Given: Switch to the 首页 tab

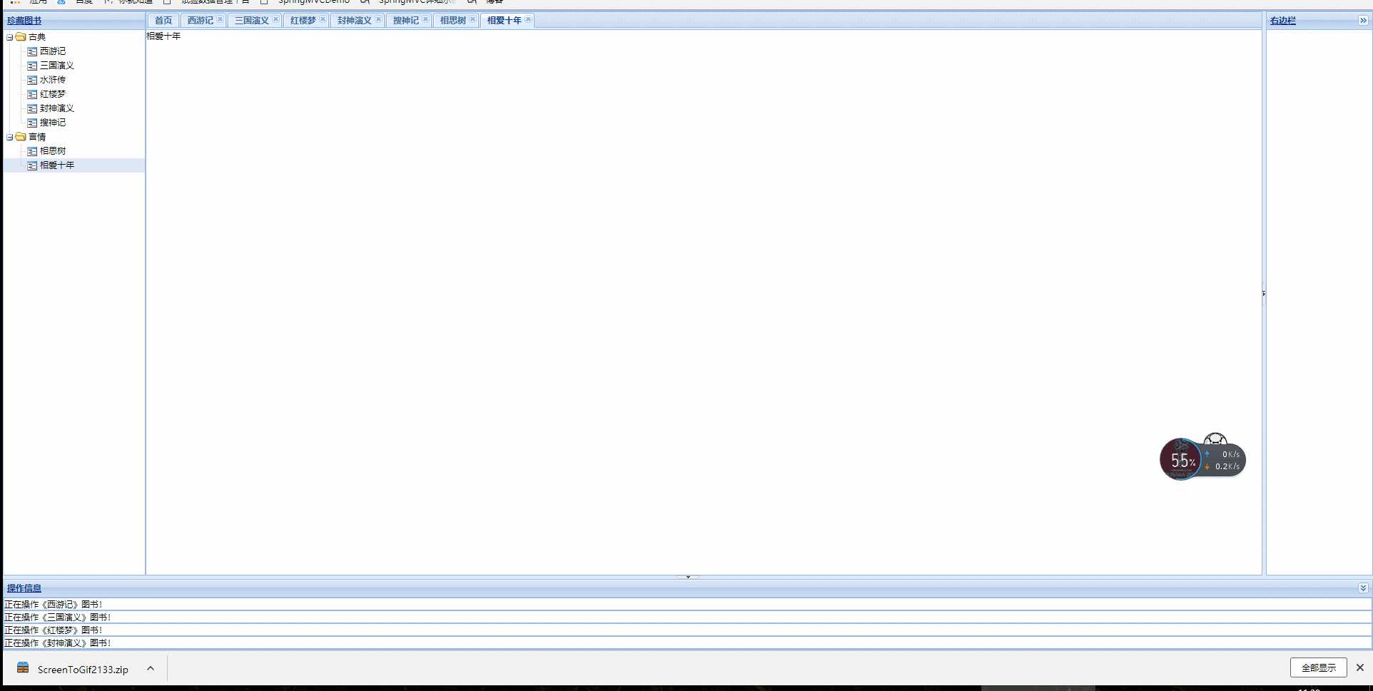Looking at the screenshot, I should 163,20.
